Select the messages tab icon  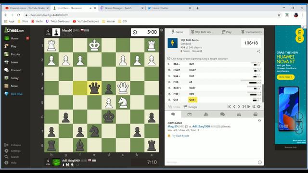pyautogui.click(x=222, y=114)
